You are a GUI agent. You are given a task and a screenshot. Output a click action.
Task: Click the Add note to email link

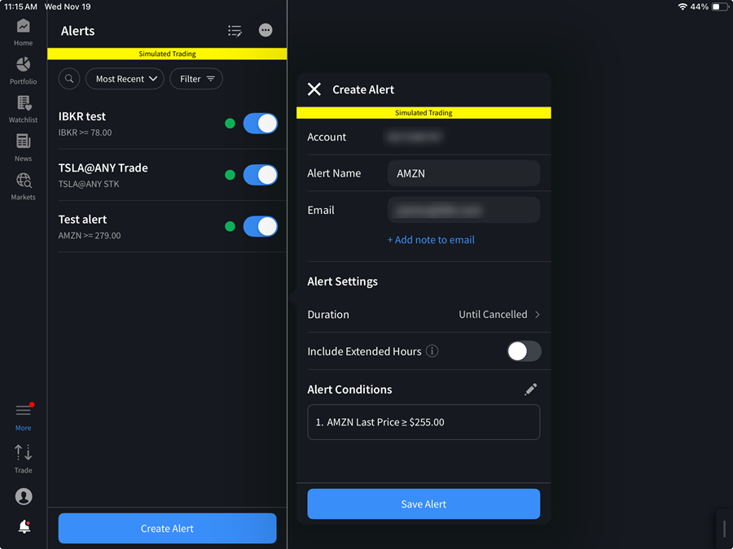coord(431,240)
